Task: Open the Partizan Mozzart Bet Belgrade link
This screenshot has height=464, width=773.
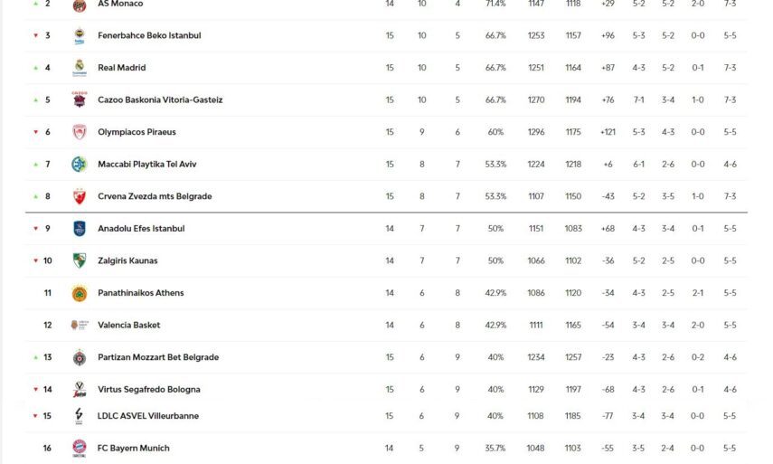Action: click(x=157, y=357)
